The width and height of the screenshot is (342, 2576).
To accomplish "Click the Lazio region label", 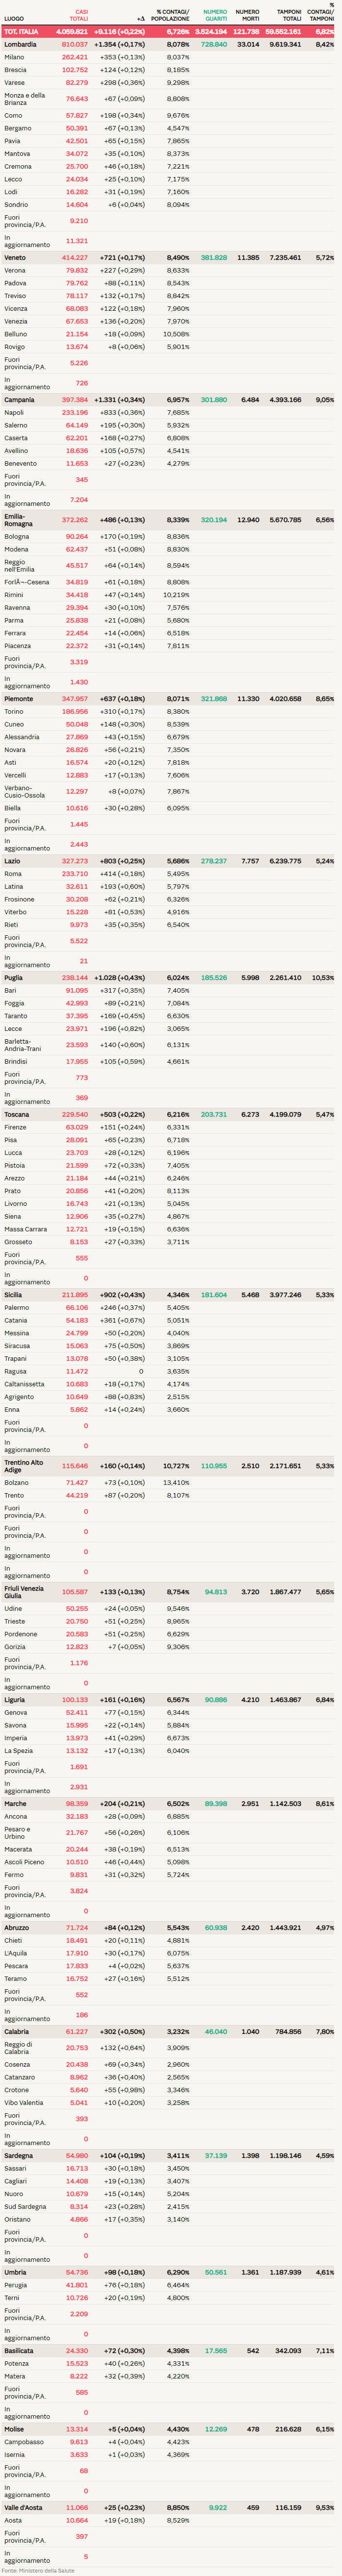I will point(12,861).
